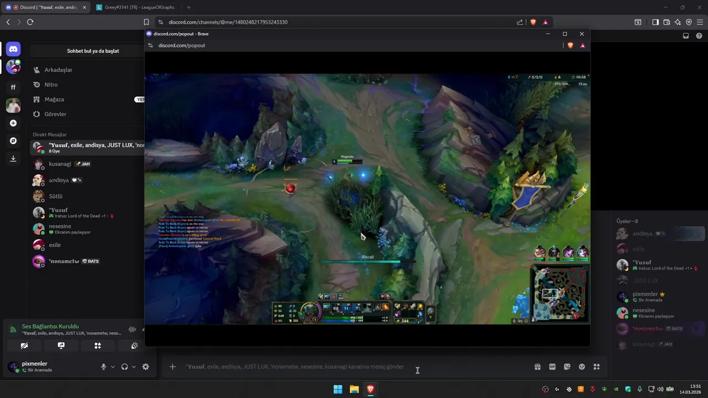
Task: Bookmark this page in address bar
Action: coord(146,22)
